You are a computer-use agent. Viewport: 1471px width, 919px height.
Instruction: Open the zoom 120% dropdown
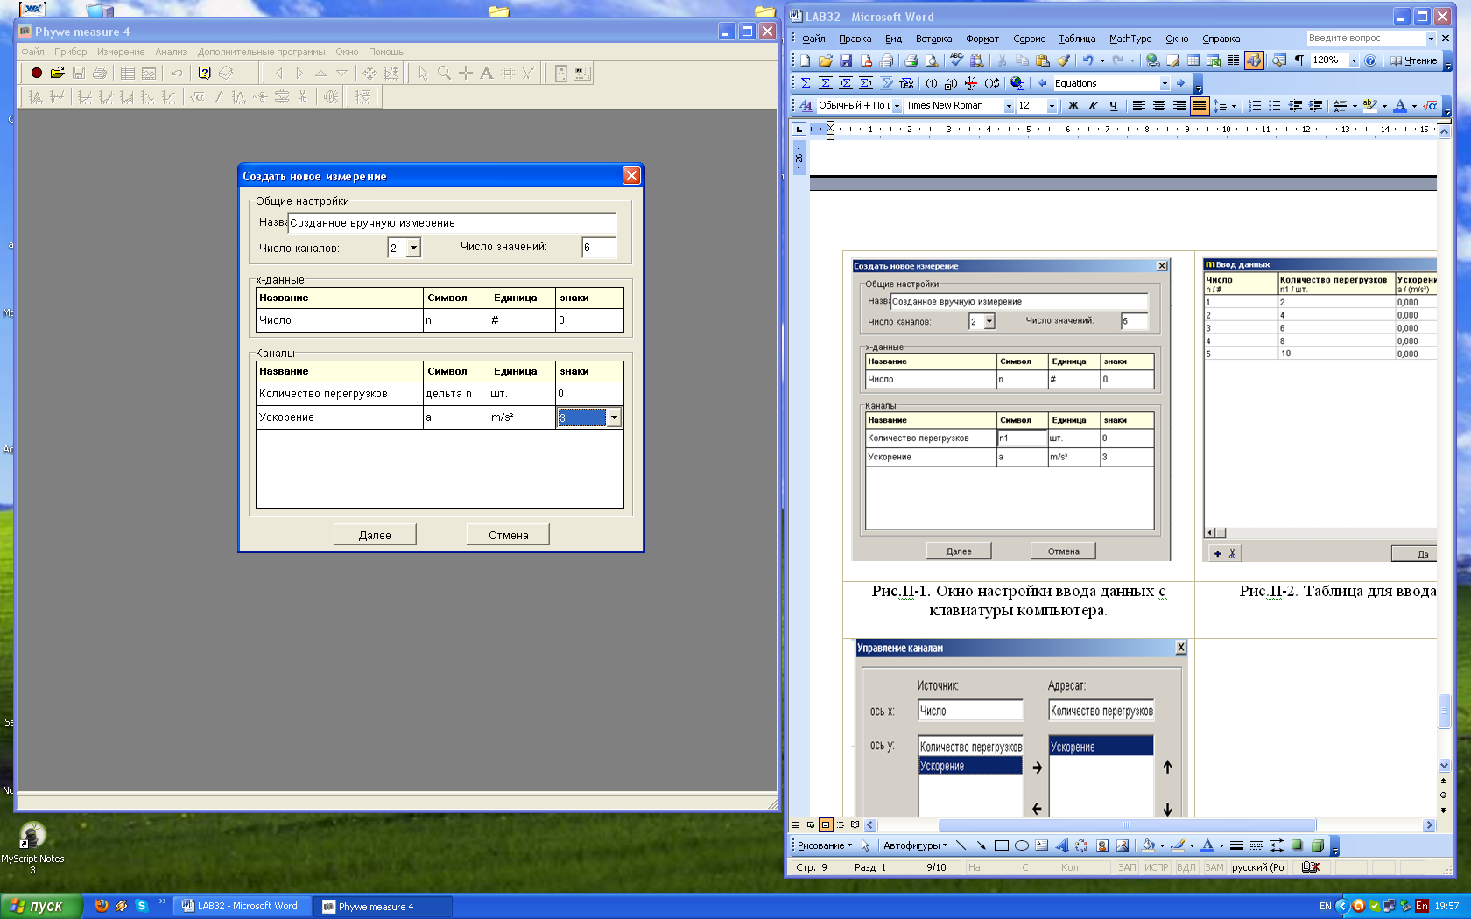click(x=1354, y=60)
